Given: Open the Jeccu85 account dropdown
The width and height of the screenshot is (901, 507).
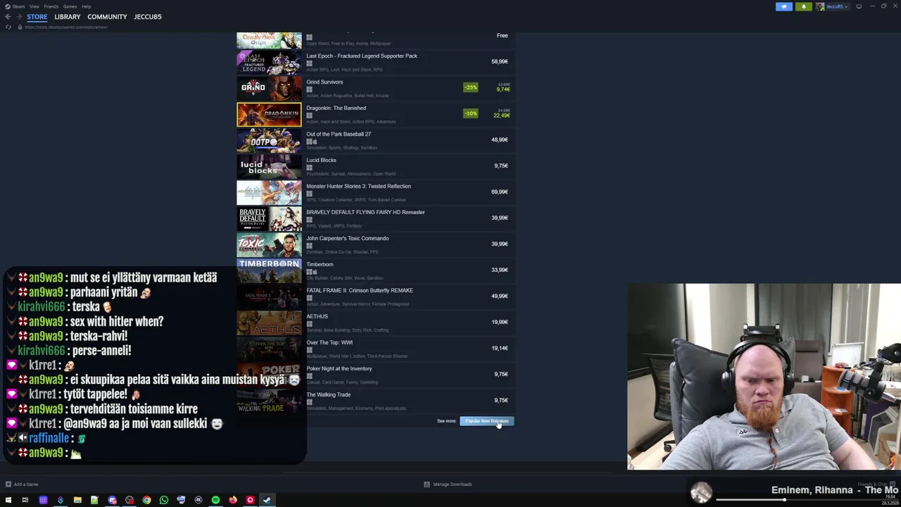Looking at the screenshot, I should coord(836,6).
